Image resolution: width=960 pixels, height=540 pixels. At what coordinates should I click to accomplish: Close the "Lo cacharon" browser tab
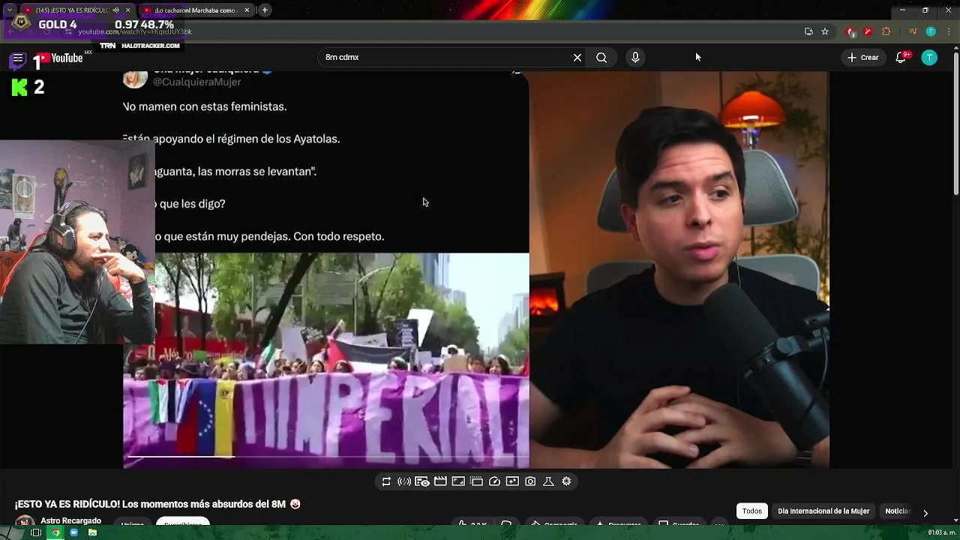pos(247,10)
